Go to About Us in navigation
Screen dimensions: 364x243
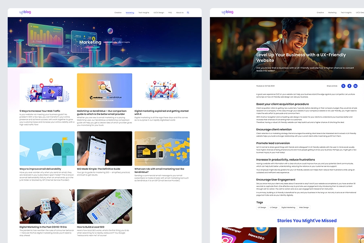(180, 13)
